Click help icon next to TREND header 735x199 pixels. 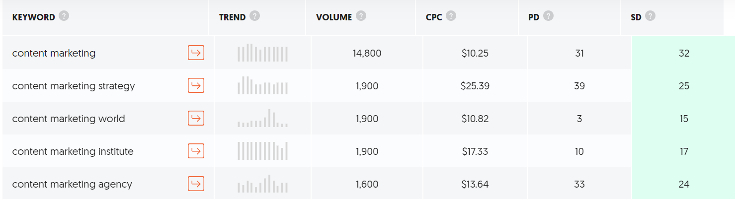point(254,16)
